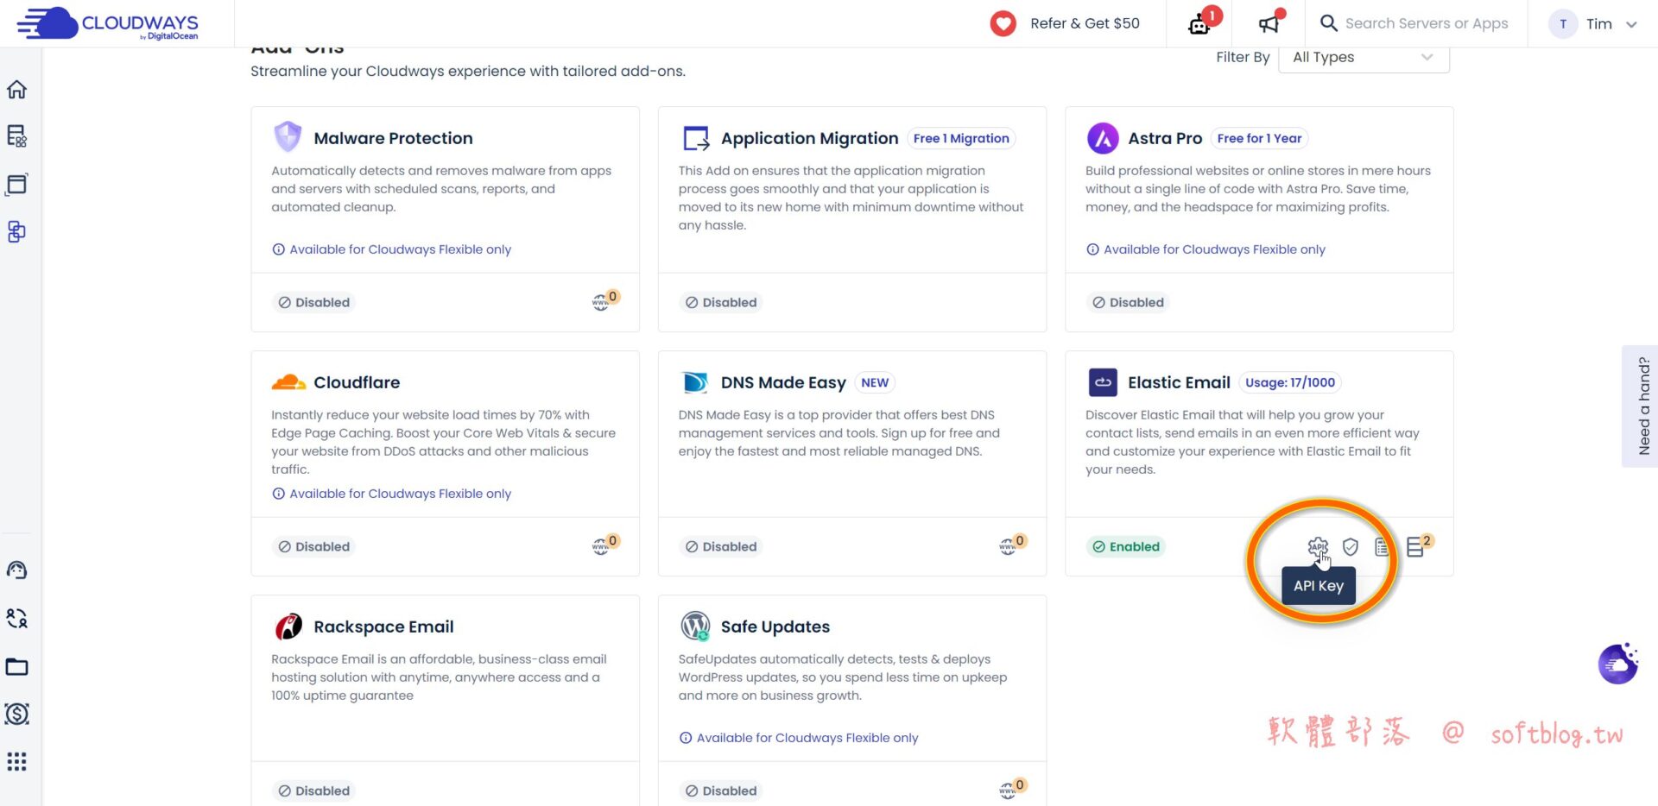Open the bot notifications icon
This screenshot has width=1658, height=806.
pyautogui.click(x=1199, y=23)
